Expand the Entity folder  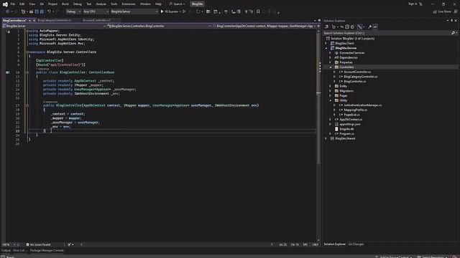click(331, 86)
